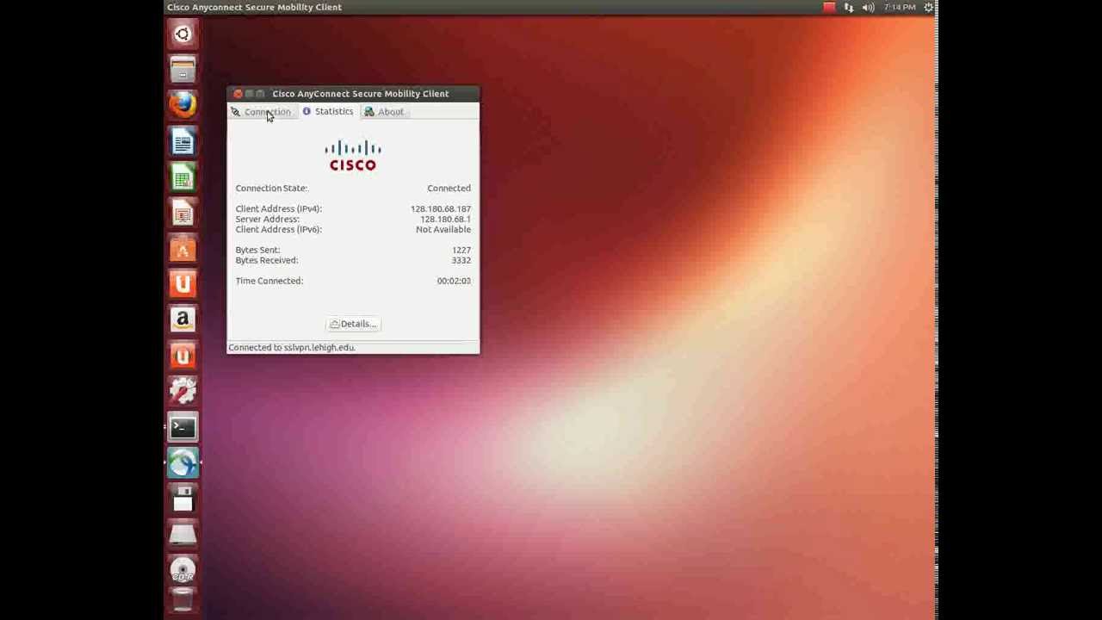1102x620 pixels.
Task: Click the Details... button
Action: tap(353, 324)
